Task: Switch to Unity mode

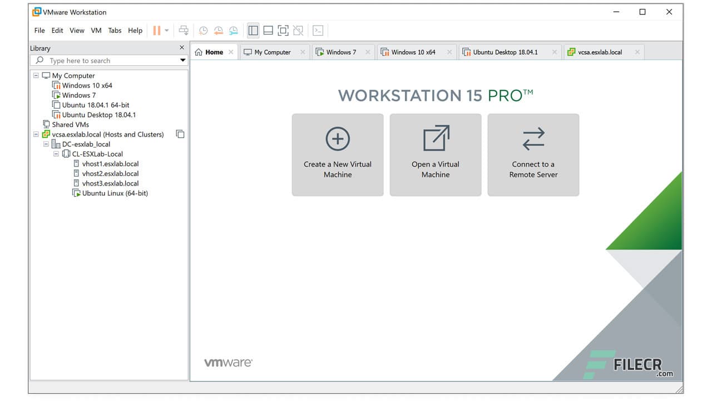Action: pos(298,30)
